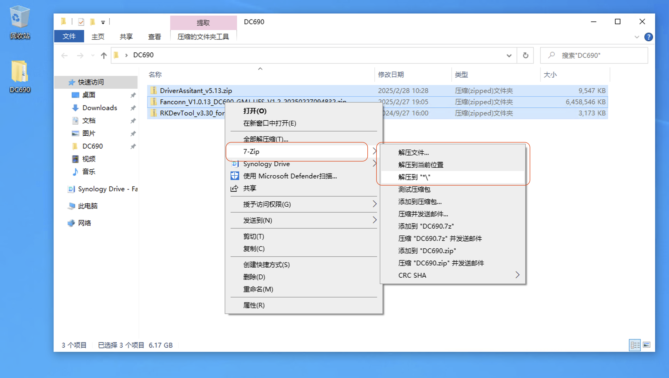The width and height of the screenshot is (669, 378).
Task: Open the address bar history dropdown
Action: click(x=509, y=56)
